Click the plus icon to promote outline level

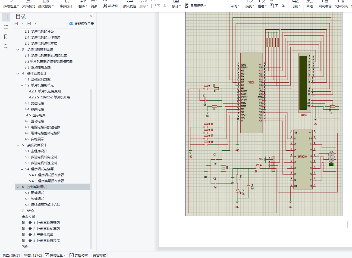[29, 24]
